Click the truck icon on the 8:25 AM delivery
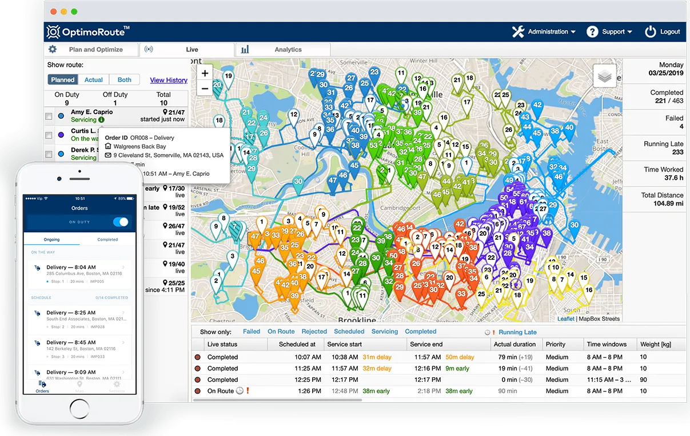The image size is (690, 436). click(38, 313)
